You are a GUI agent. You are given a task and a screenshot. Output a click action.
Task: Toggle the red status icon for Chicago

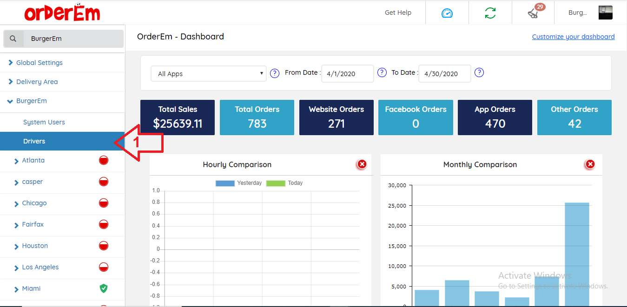[x=104, y=203]
